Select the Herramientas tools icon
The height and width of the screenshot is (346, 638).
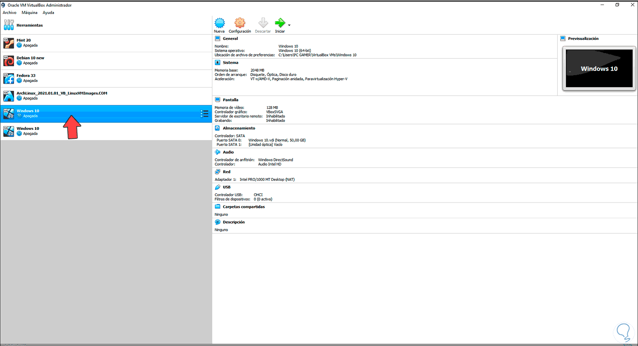pyautogui.click(x=9, y=25)
